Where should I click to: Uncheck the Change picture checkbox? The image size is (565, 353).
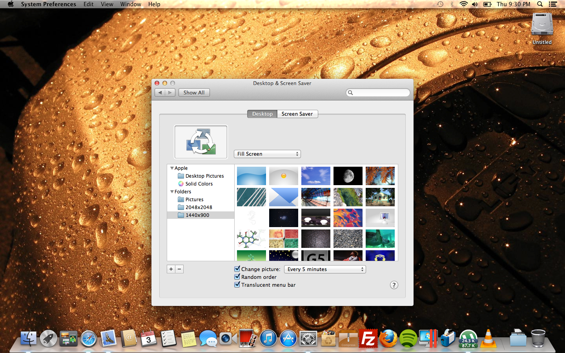[x=237, y=269]
